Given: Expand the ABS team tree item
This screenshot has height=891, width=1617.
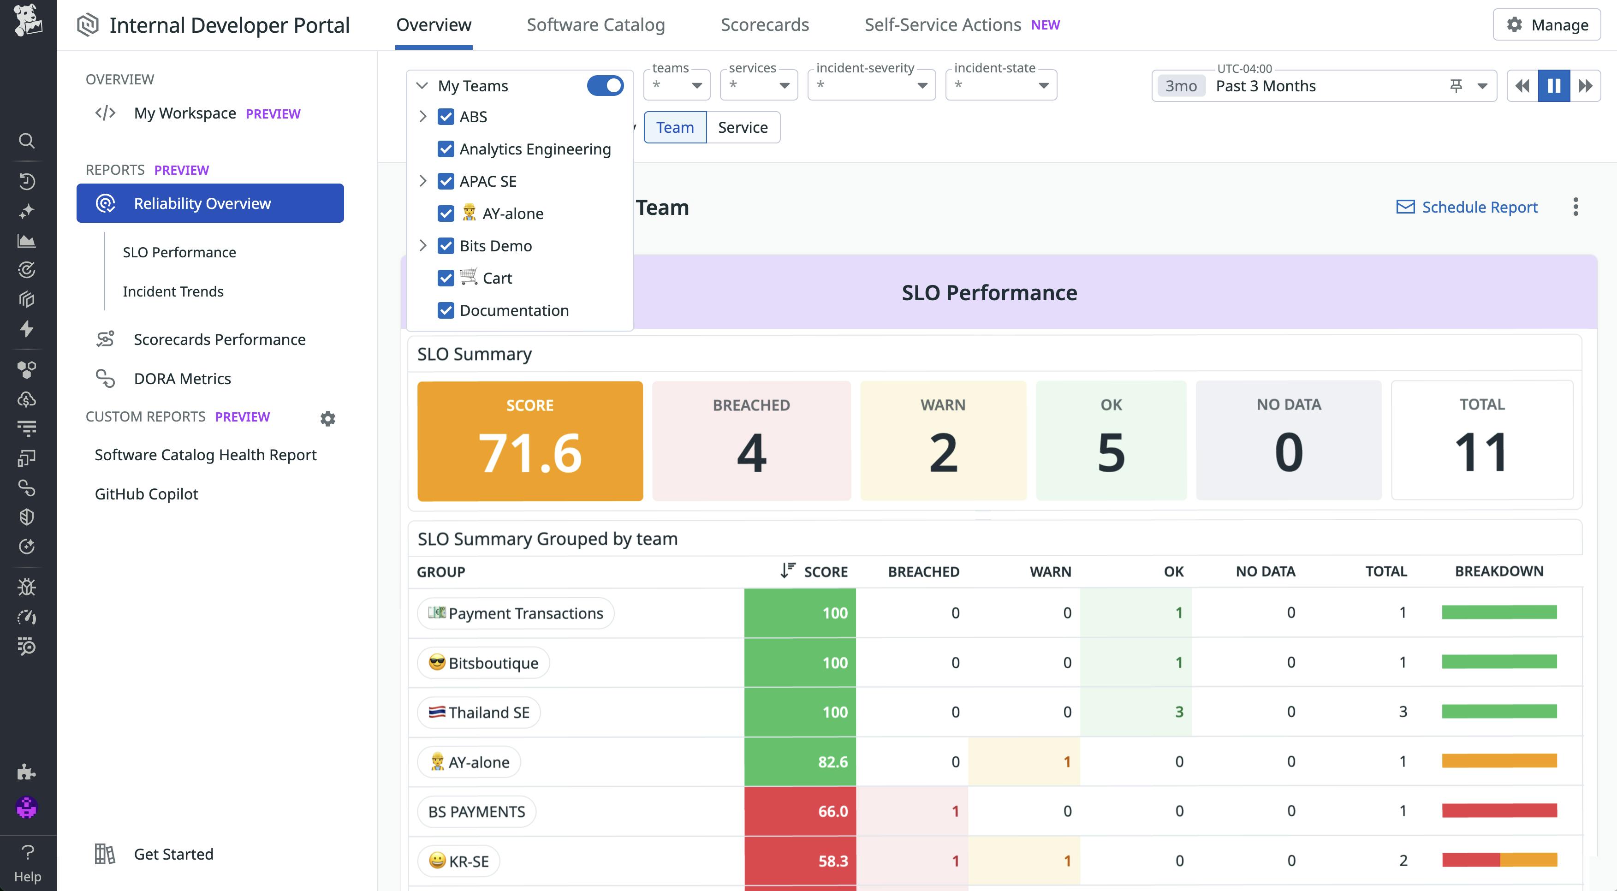Looking at the screenshot, I should point(422,117).
